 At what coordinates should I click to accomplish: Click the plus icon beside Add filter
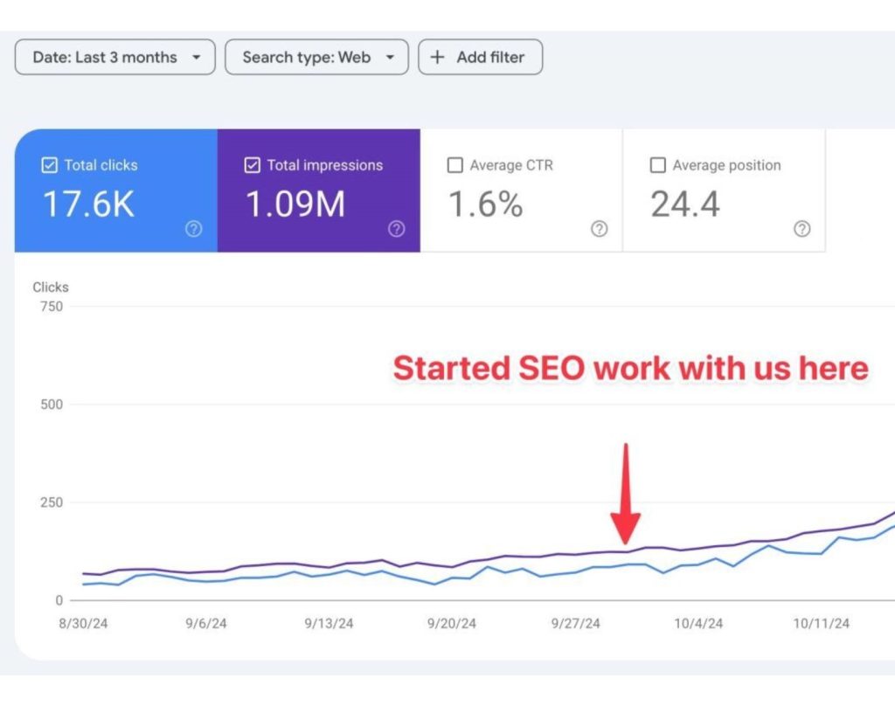tap(438, 58)
